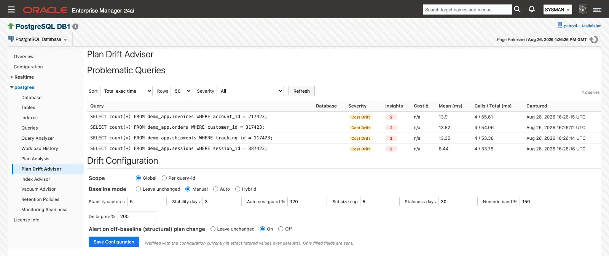The width and height of the screenshot is (609, 256).
Task: Select Global scope
Action: [x=139, y=178]
